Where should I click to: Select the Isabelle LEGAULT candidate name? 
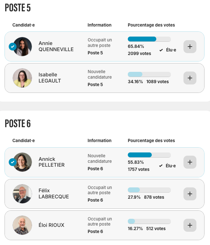(x=50, y=78)
